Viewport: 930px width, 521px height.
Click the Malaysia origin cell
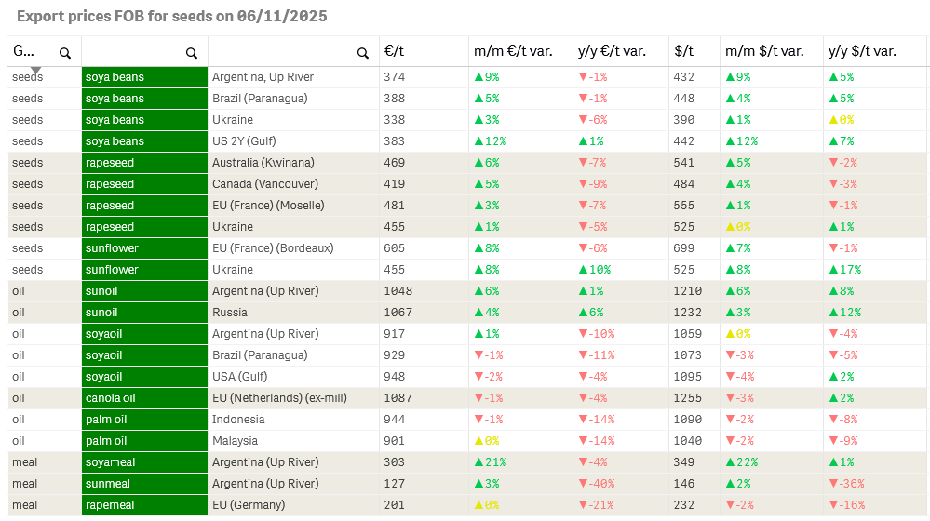[235, 441]
